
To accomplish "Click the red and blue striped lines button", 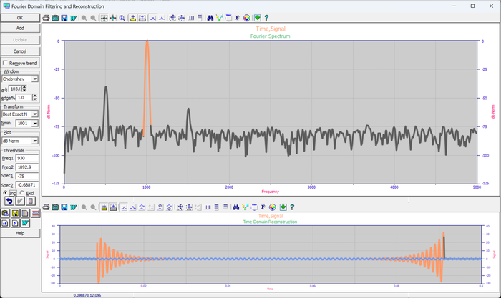I will click(x=36, y=213).
